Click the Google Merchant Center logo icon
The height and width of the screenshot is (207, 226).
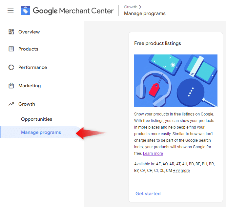[26, 10]
